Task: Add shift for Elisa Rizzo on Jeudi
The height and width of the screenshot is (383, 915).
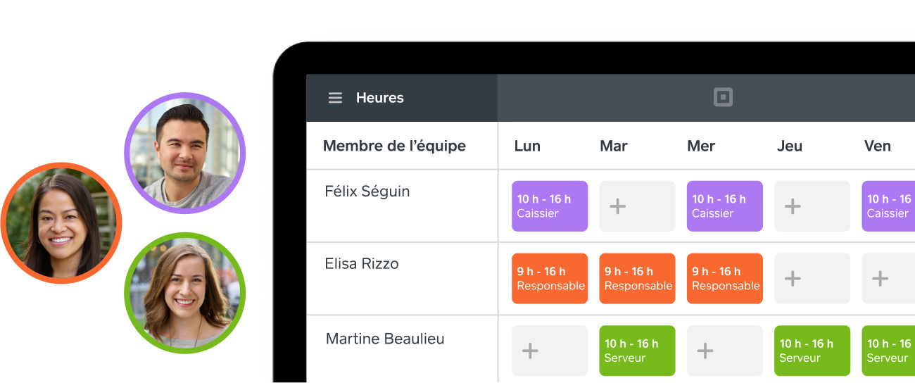Action: [812, 279]
